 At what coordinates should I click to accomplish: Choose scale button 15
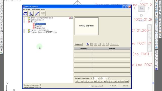[x=95, y=81]
